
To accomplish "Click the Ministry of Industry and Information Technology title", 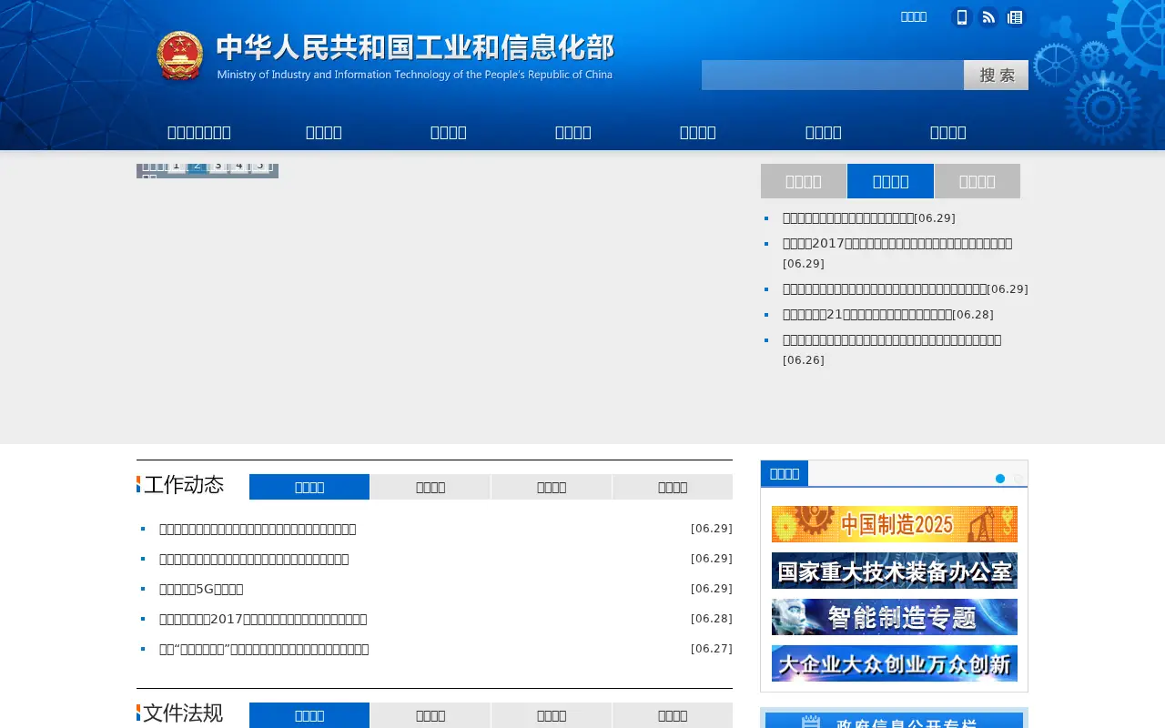I will tap(415, 56).
